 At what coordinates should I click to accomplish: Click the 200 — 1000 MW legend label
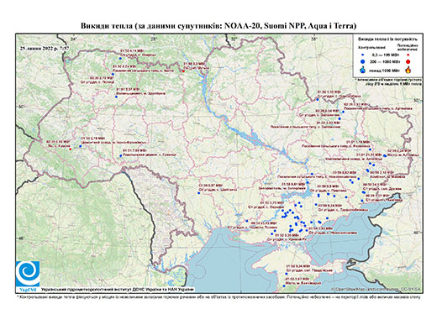point(386,61)
